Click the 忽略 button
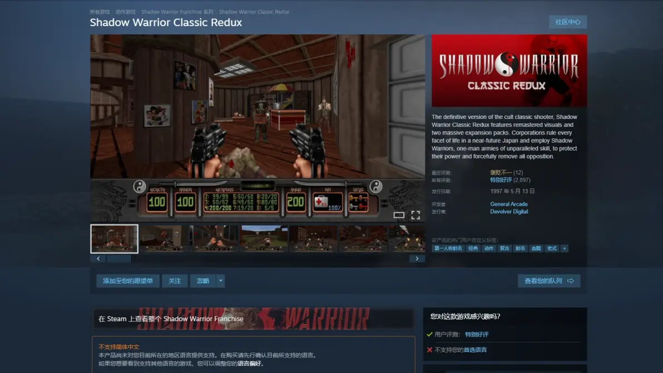This screenshot has height=373, width=663. (203, 281)
